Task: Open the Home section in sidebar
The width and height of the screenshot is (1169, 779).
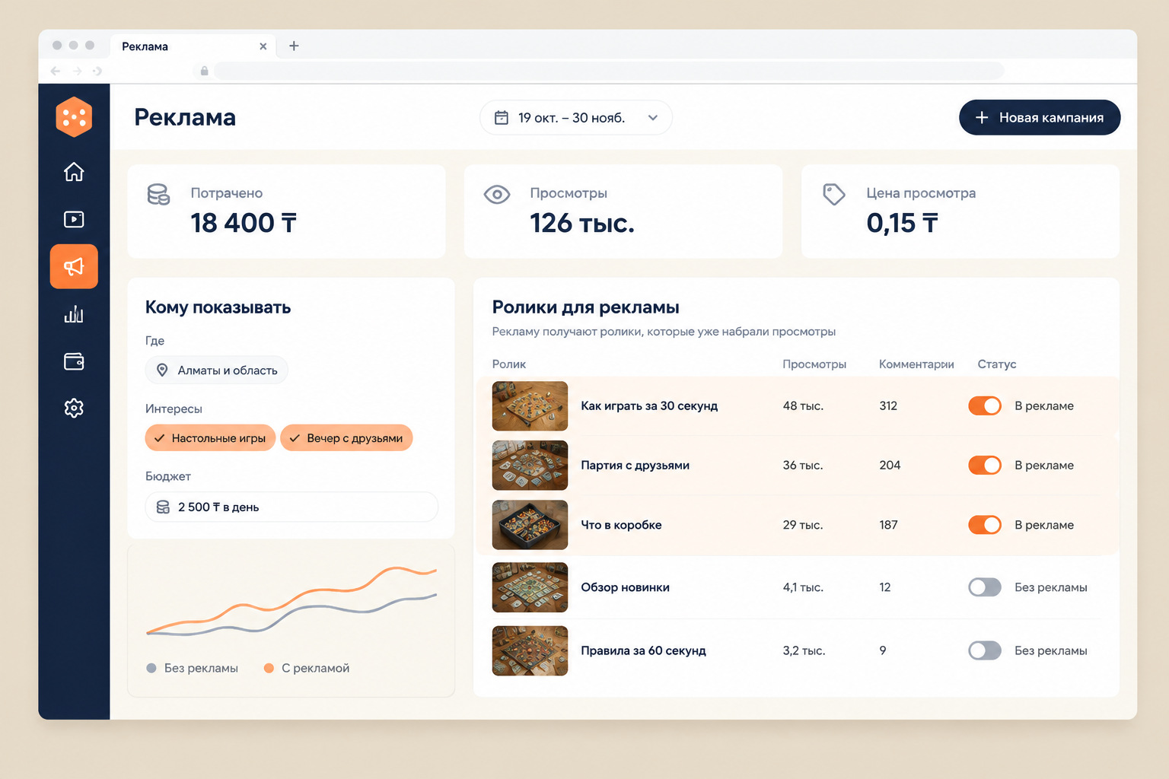Action: 74,172
